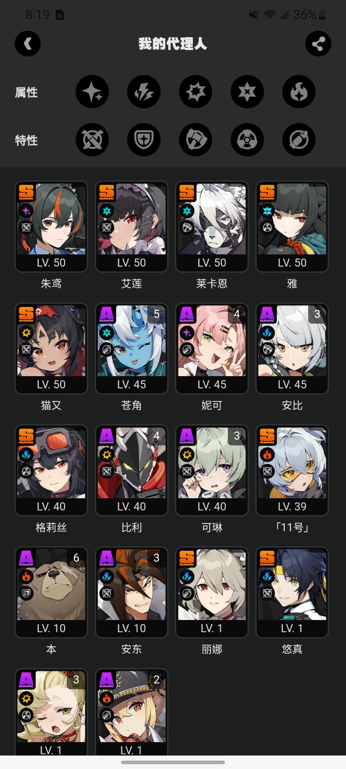
Task: Select 莱卡恩 agent portrait
Action: [x=212, y=227]
